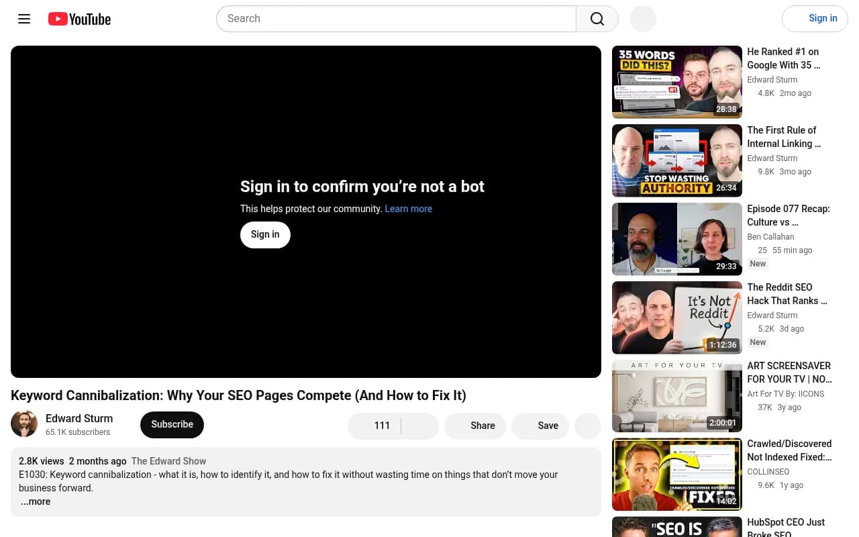Viewport: 859px width, 537px height.
Task: Subscribe to Edward Sturm
Action: point(172,424)
